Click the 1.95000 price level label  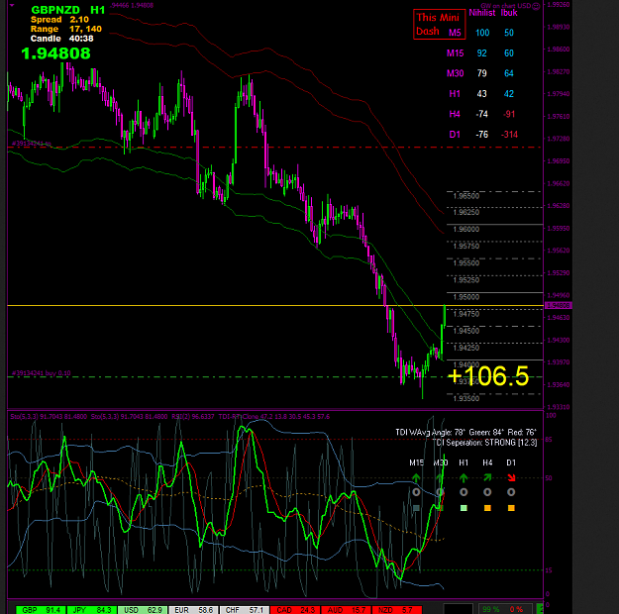(466, 297)
